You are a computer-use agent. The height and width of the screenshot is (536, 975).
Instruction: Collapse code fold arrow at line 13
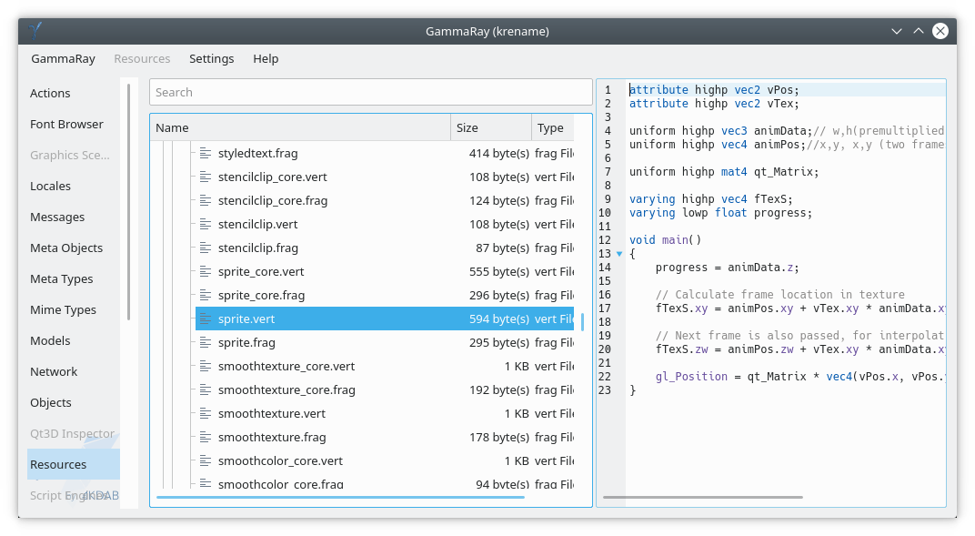619,254
